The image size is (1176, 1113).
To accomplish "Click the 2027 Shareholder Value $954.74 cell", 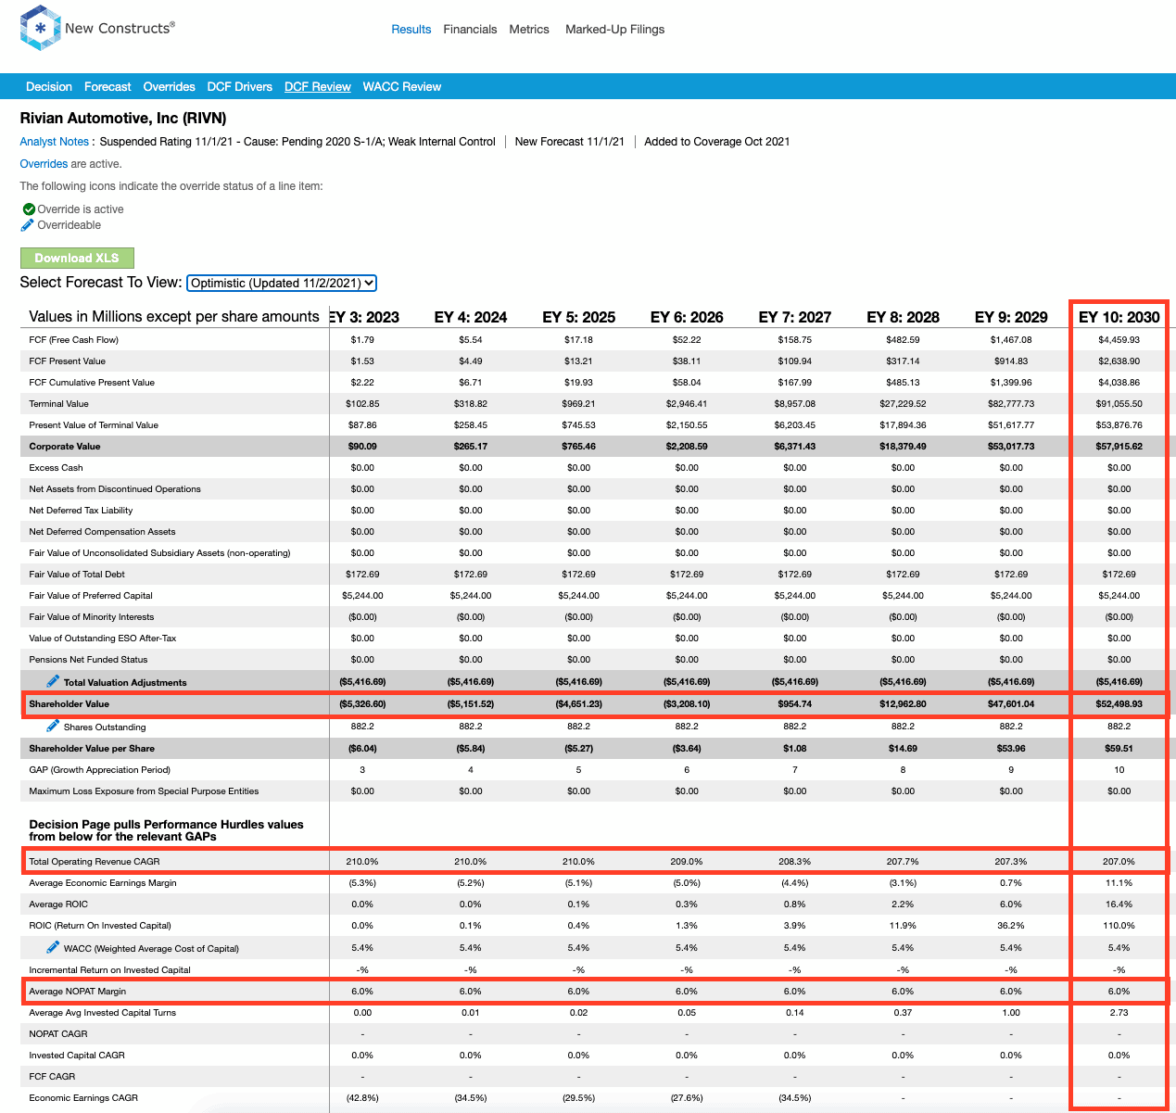I will (794, 704).
